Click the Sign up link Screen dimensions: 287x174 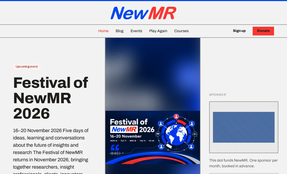coord(239,31)
